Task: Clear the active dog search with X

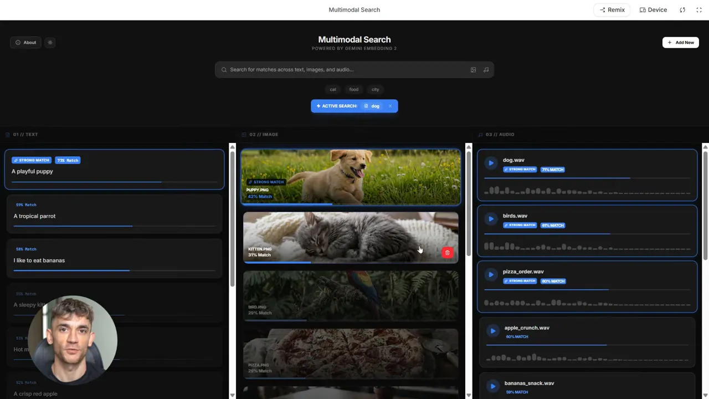Action: pyautogui.click(x=390, y=106)
